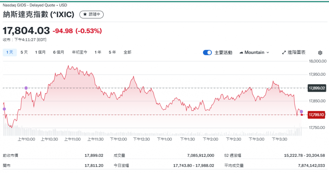Show 全部 historical range
This screenshot has width=329, height=173.
pyautogui.click(x=127, y=52)
